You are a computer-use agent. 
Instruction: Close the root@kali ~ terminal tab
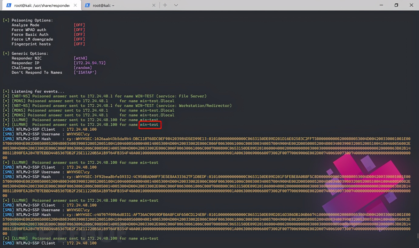(154, 5)
